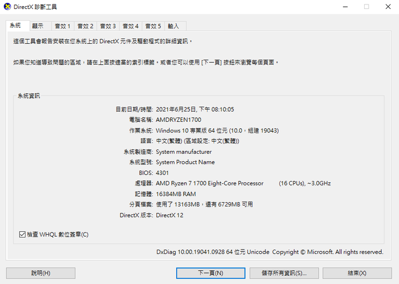Click the BIOS value 4301
This screenshot has width=399, height=284.
(x=162, y=173)
